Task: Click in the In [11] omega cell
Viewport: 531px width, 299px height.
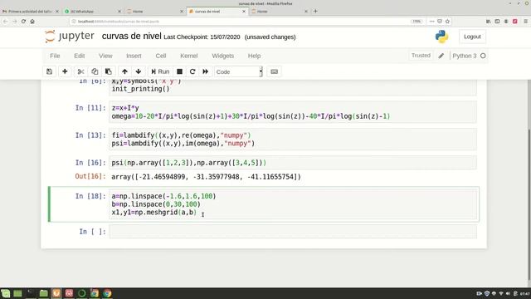Action: 293,112
